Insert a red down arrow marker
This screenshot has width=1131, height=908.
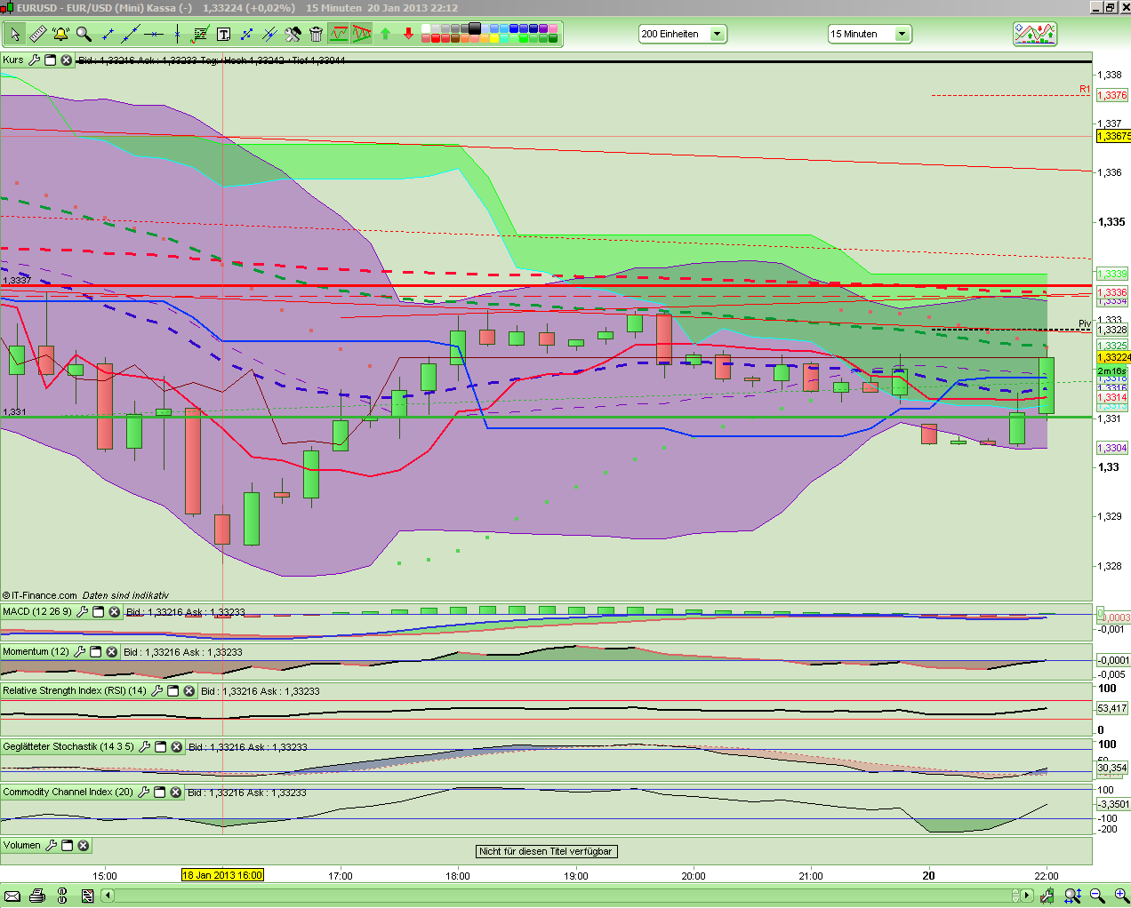[x=408, y=34]
